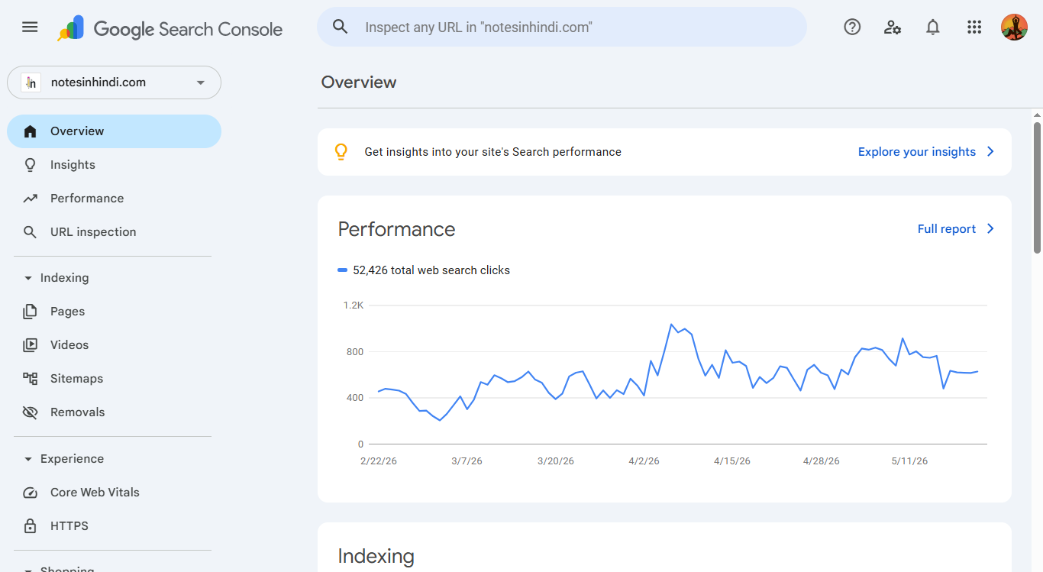This screenshot has height=572, width=1043.
Task: Click the Inspect any URL search field
Action: [x=562, y=27]
